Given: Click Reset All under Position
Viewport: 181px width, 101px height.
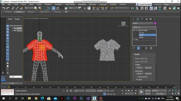Looking at the screenshot, I should (x=148, y=68).
